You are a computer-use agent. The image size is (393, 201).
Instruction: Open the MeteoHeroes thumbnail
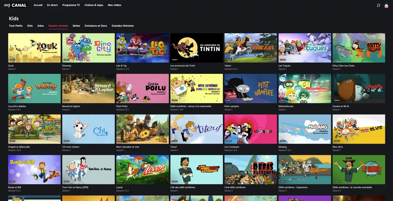pos(305,88)
